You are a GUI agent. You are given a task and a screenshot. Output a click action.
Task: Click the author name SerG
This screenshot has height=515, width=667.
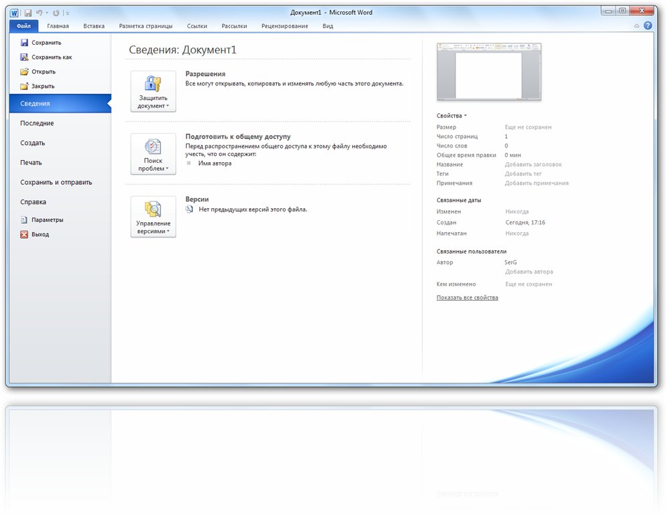(x=511, y=263)
